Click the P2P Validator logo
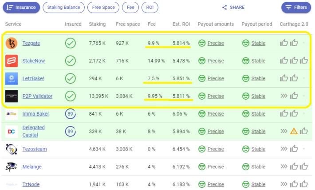 click(12, 96)
